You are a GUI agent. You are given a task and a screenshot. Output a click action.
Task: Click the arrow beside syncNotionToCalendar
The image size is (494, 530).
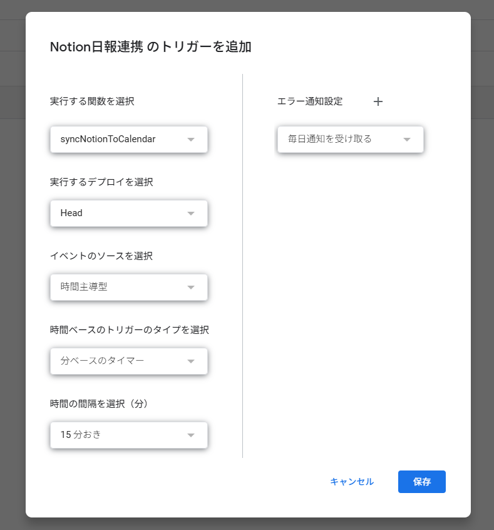point(191,140)
